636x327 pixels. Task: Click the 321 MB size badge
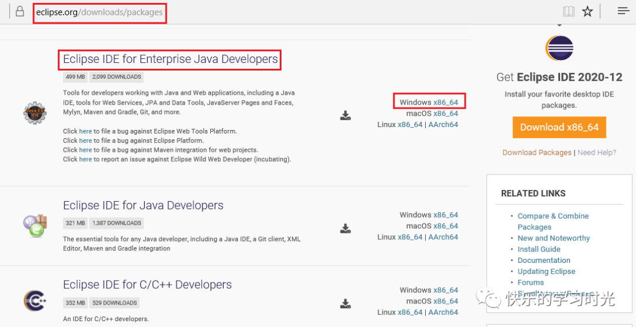(75, 223)
